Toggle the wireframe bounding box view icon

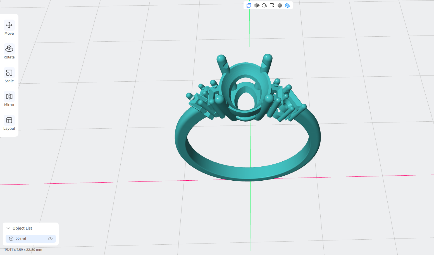249,5
